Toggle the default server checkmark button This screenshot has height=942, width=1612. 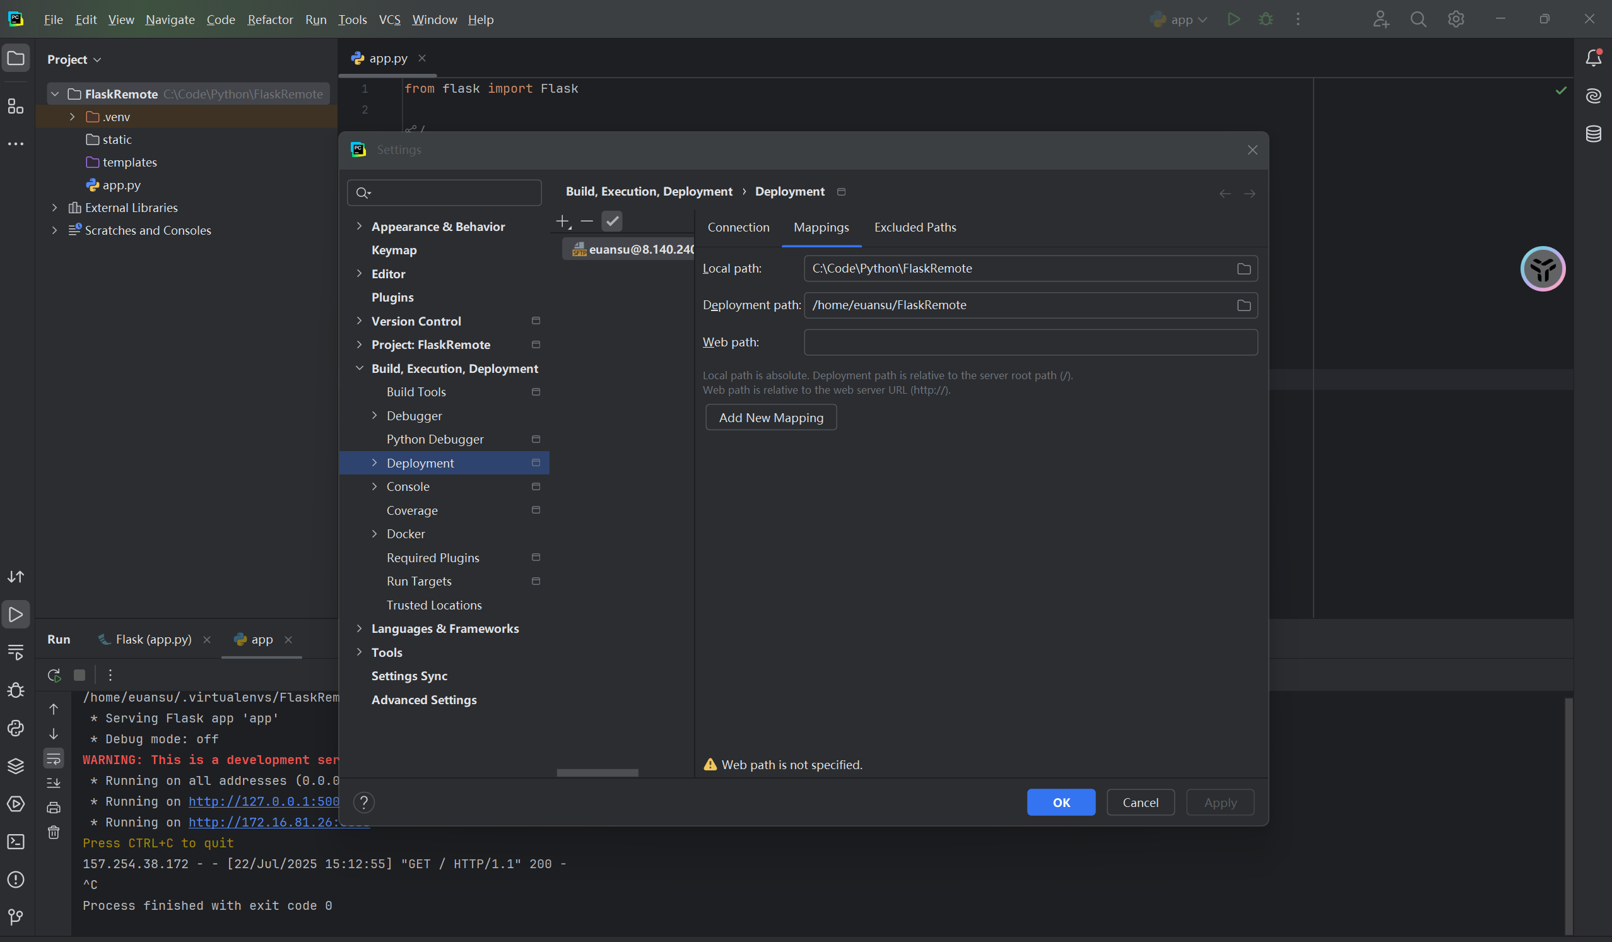click(x=612, y=221)
